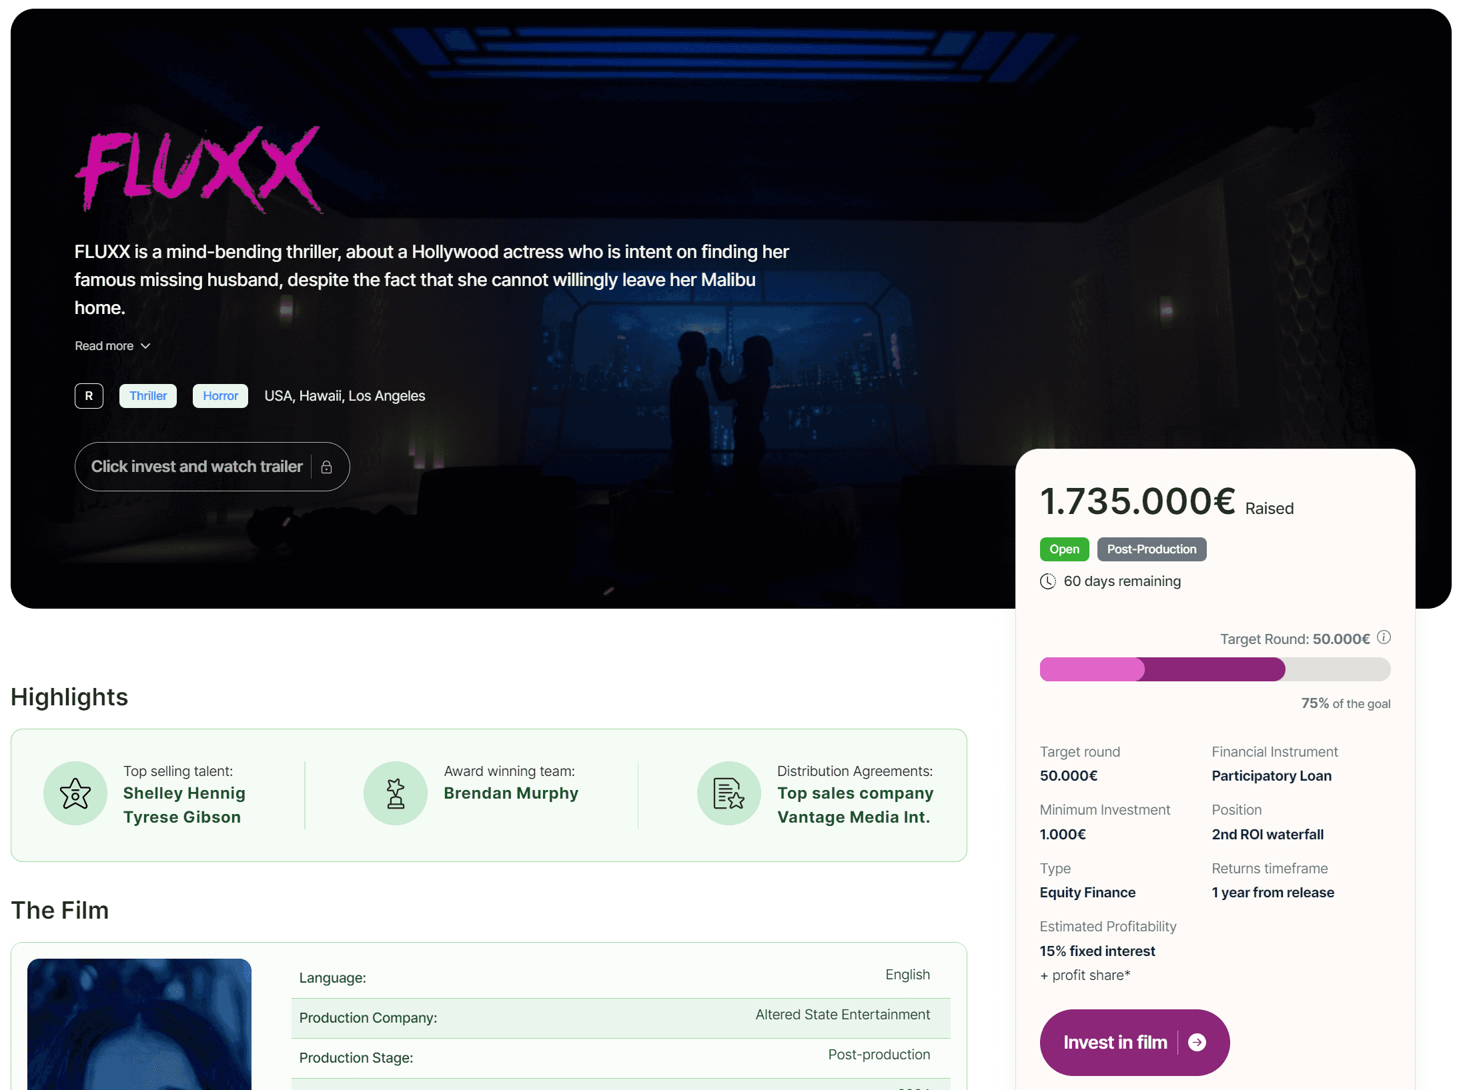Click the Altered State Entertainment company name
This screenshot has width=1465, height=1090.
pyautogui.click(x=843, y=1015)
